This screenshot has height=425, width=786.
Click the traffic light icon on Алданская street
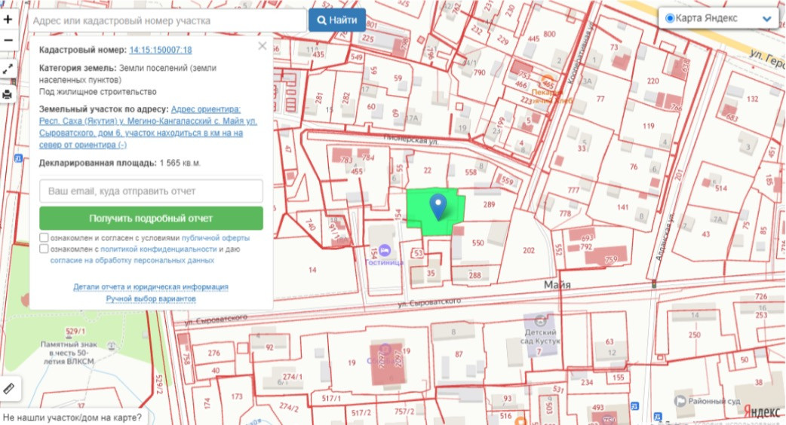[x=654, y=284]
